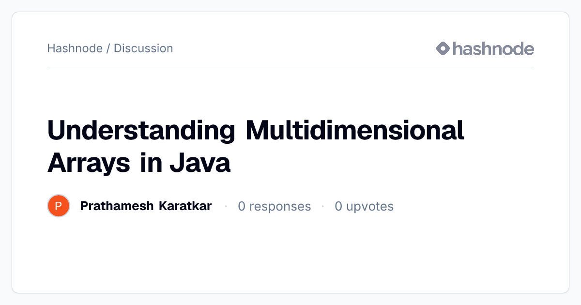Image resolution: width=581 pixels, height=305 pixels.
Task: Open the Discussion breadcrumb item
Action: pyautogui.click(x=143, y=48)
